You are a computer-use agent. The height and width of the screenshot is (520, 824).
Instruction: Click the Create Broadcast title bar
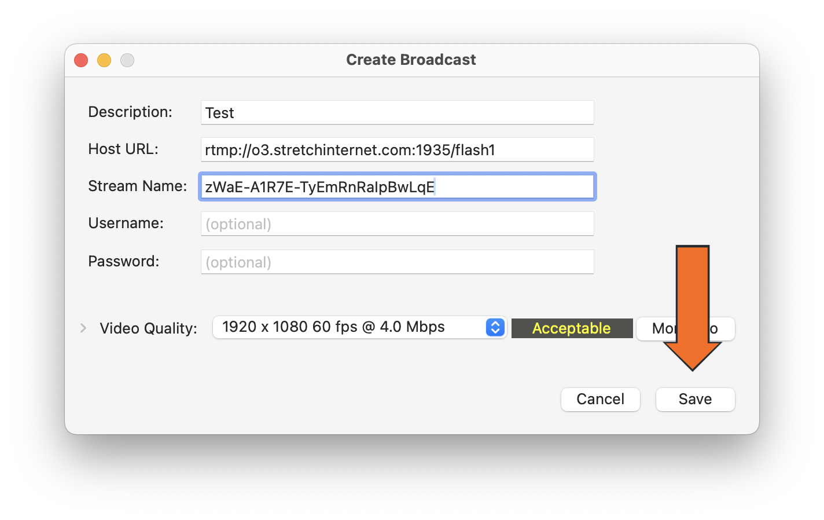point(411,59)
